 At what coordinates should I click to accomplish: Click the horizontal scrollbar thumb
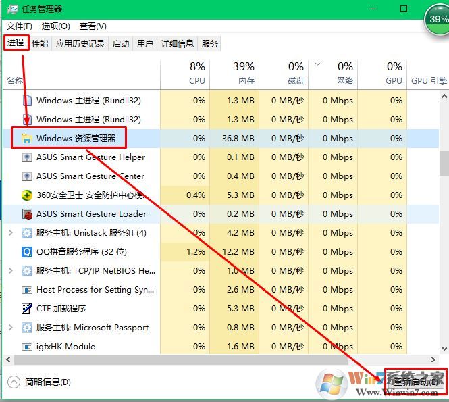182,359
